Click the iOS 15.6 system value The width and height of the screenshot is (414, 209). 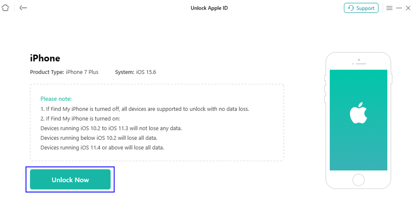pyautogui.click(x=146, y=72)
